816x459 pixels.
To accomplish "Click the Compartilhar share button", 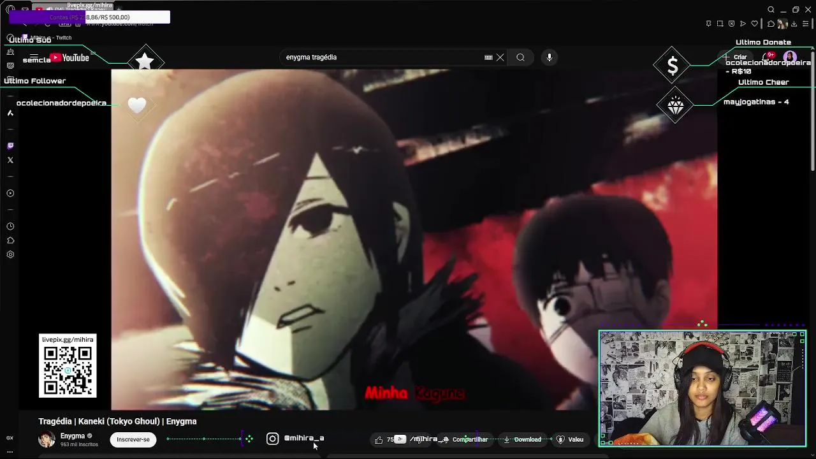I will (466, 439).
